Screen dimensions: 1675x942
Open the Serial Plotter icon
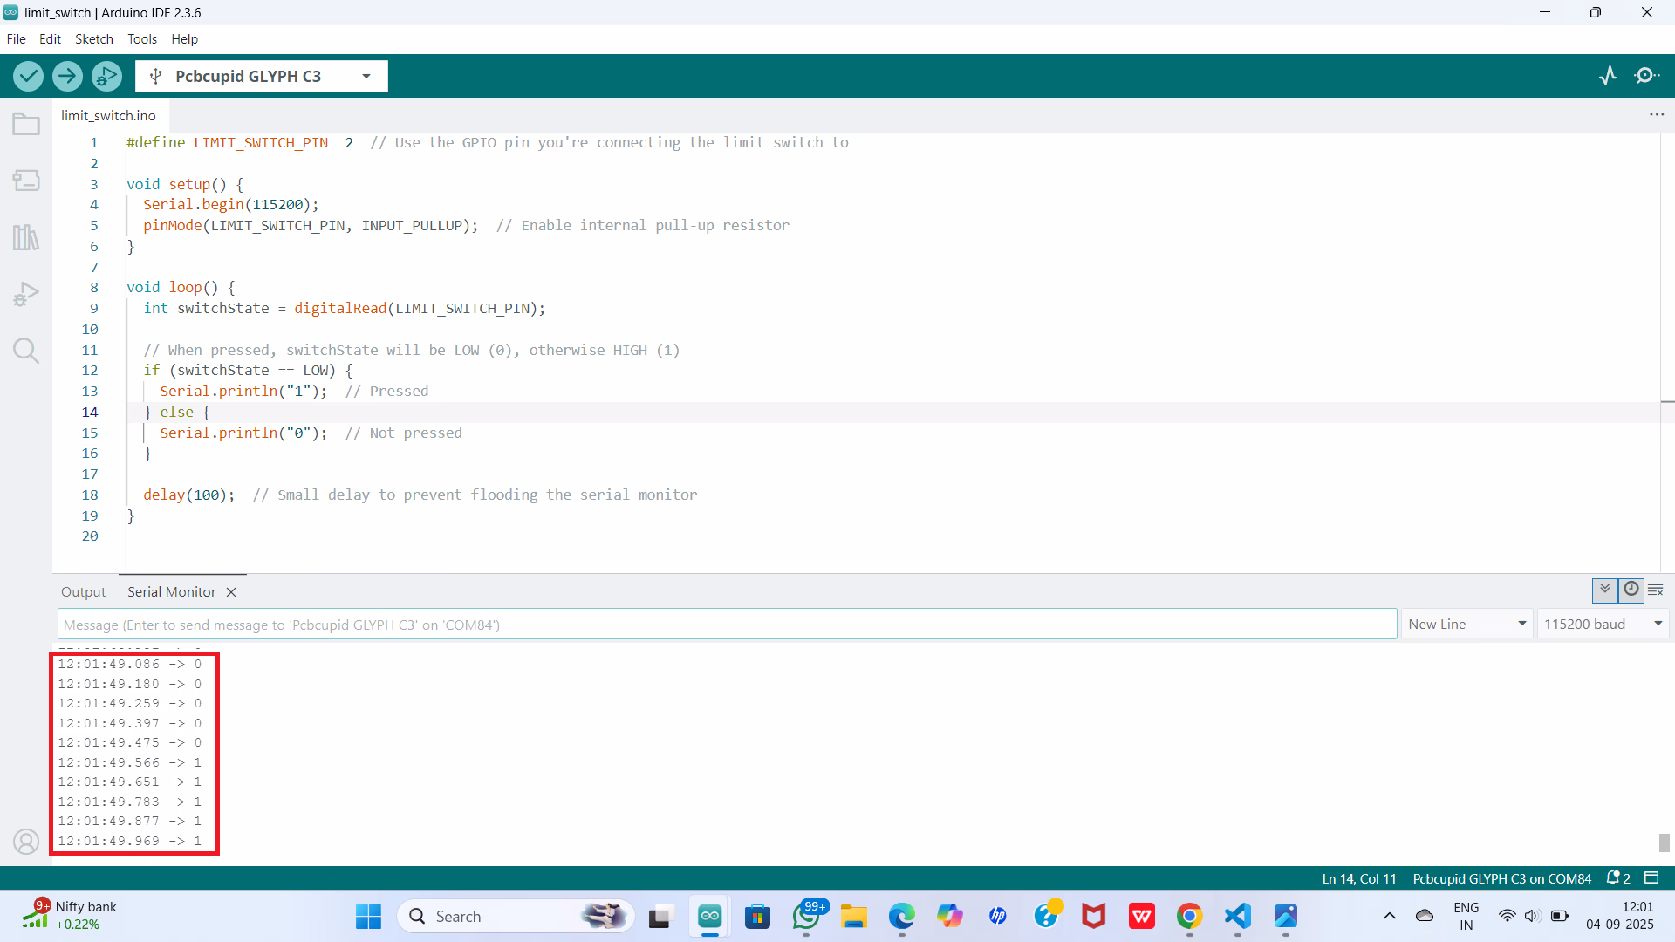[1608, 76]
